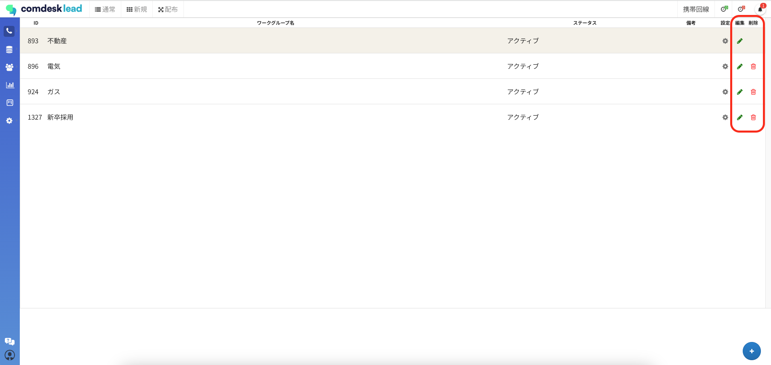Click the 備考 column header
The image size is (771, 365).
(x=691, y=23)
